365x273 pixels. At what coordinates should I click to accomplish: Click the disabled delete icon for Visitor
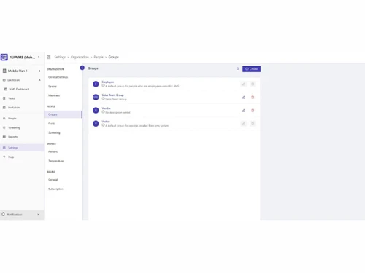pyautogui.click(x=253, y=124)
